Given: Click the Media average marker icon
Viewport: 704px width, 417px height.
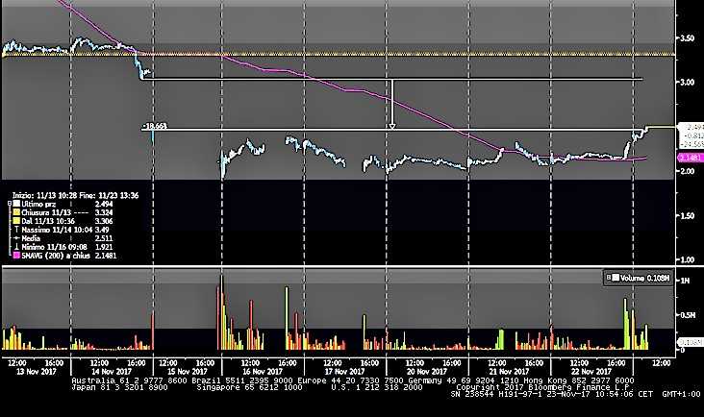Looking at the screenshot, I should (x=17, y=238).
